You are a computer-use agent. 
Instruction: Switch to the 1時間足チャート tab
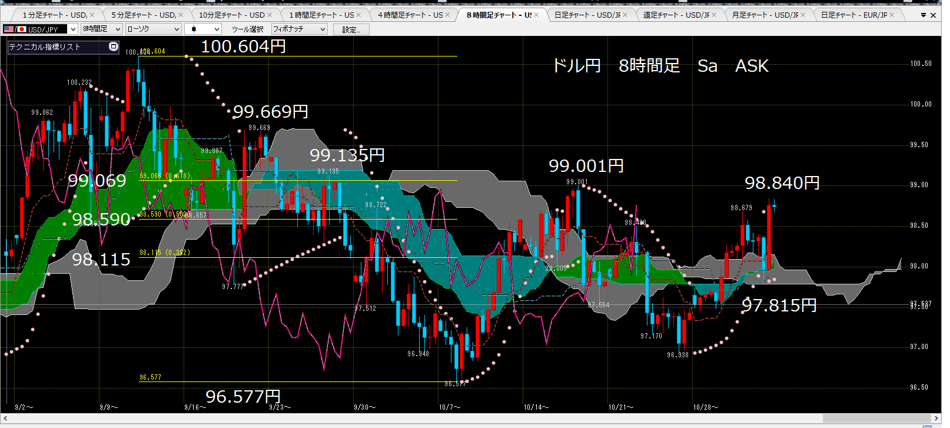[x=321, y=15]
